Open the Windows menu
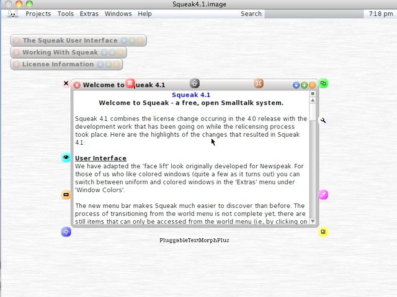This screenshot has height=297, width=397. (x=118, y=14)
